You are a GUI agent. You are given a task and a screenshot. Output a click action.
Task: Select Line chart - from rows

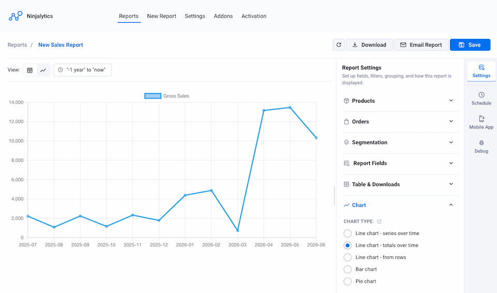347,257
